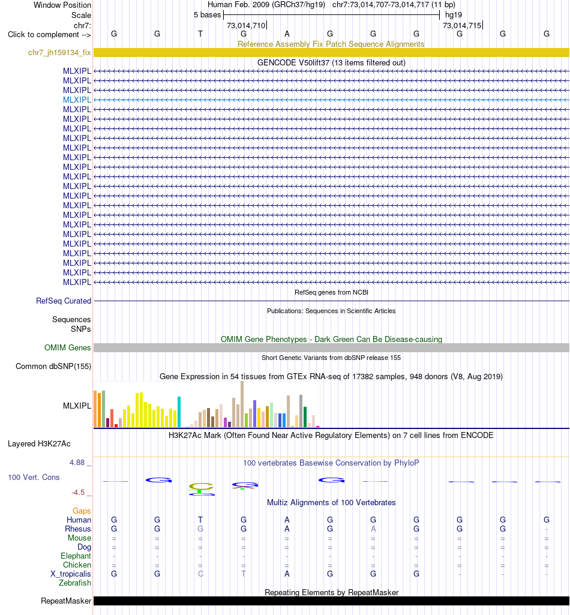The width and height of the screenshot is (570, 615).
Task: Click the olive C letter in PhyloP logo
Action: pyautogui.click(x=201, y=487)
